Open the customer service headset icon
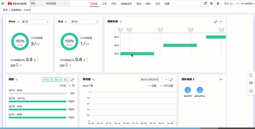This screenshot has height=129, width=255. coord(251,83)
